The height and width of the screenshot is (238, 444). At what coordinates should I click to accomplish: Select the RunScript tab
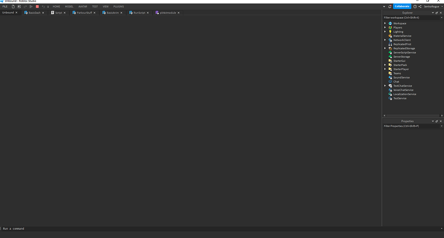139,13
